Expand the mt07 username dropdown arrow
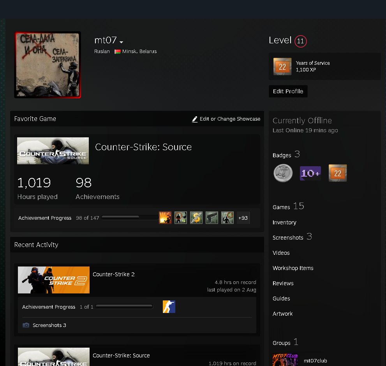The image size is (386, 366). 122,42
